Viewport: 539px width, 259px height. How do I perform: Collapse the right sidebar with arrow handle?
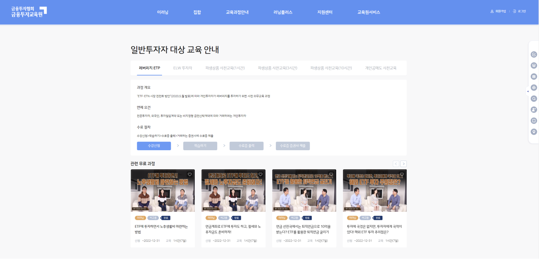tap(528, 91)
